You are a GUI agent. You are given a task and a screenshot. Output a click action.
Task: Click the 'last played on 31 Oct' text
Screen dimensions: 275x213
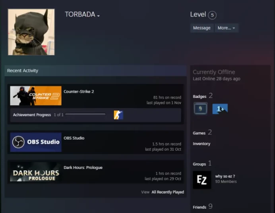pyautogui.click(x=163, y=149)
